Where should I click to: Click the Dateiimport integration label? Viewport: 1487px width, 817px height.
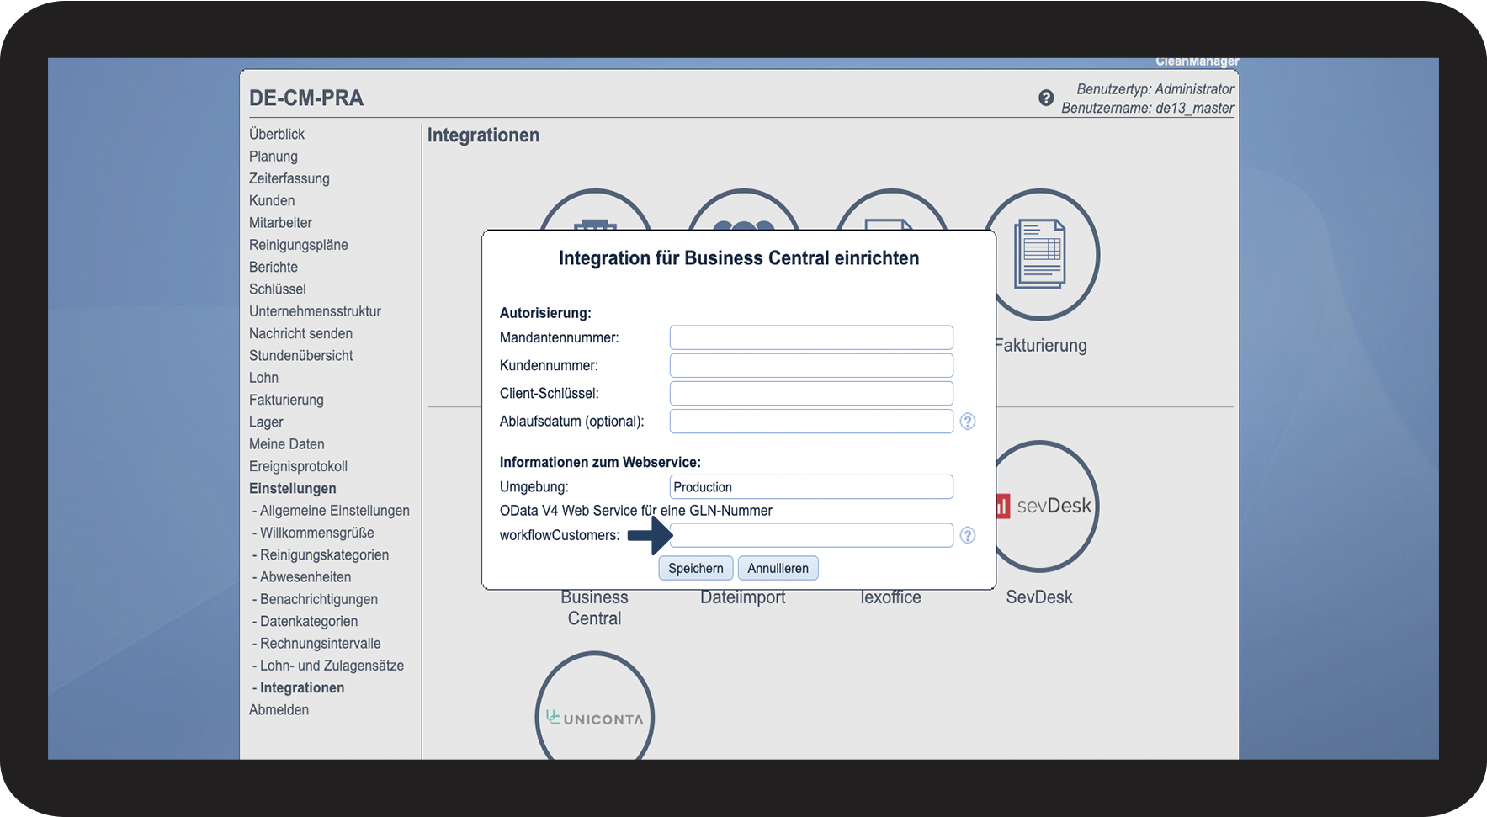point(743,597)
